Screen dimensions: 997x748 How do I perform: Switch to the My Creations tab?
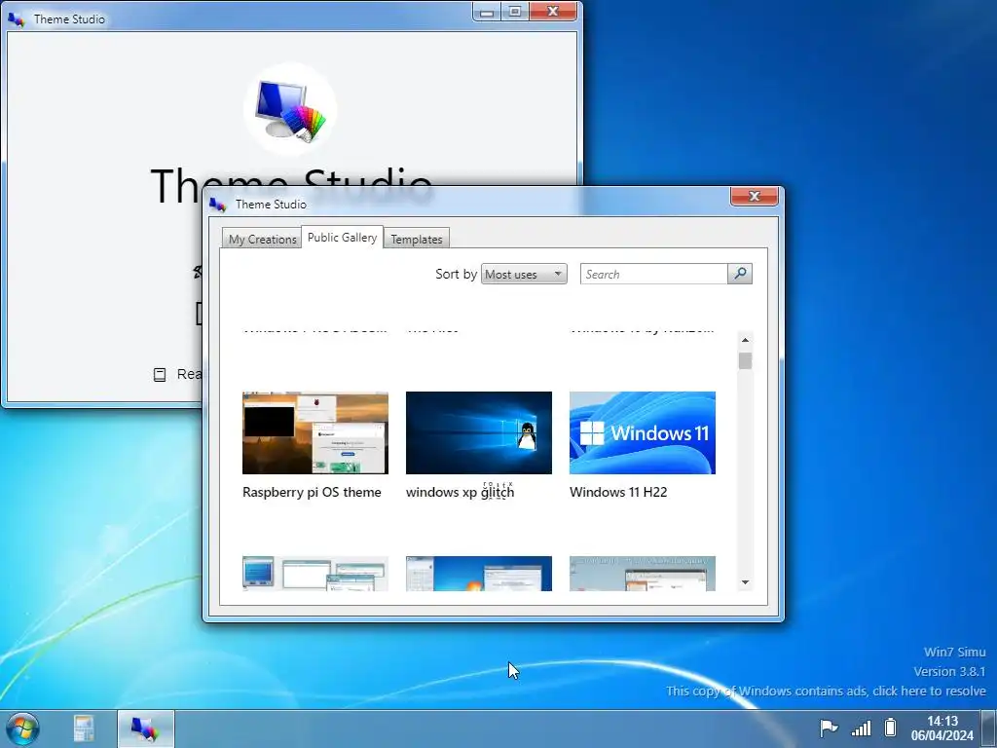tap(262, 240)
